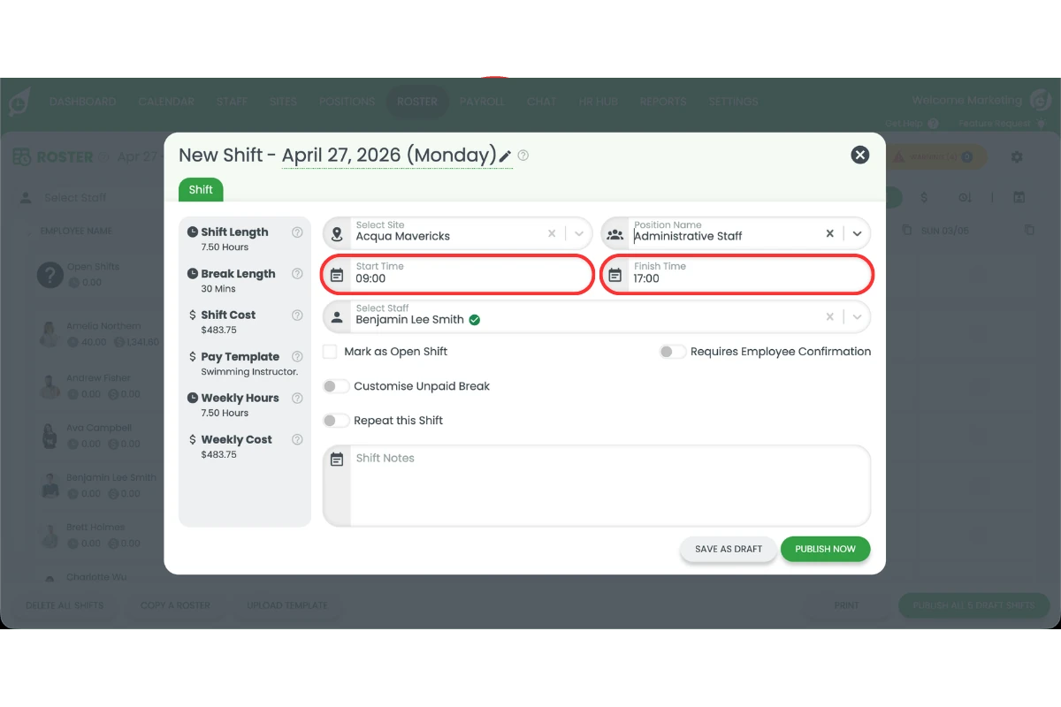Viewport: 1061px width, 707px height.
Task: Click Publish Now
Action: click(825, 549)
